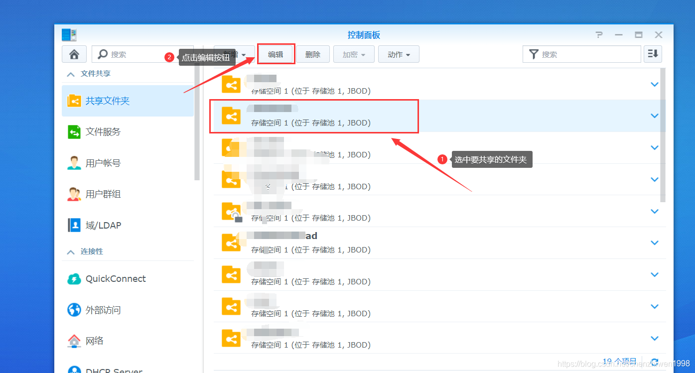Click the 编辑 button

point(276,54)
